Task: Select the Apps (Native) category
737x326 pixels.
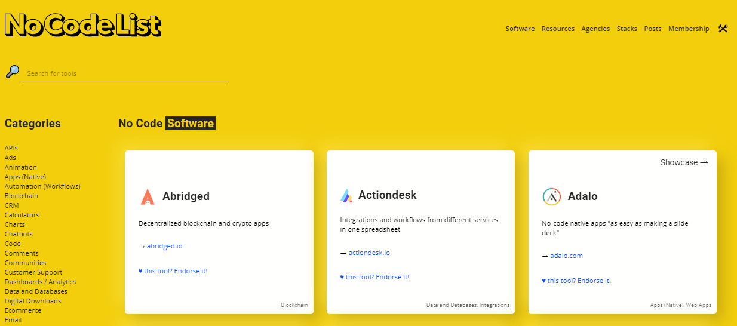Action: click(25, 177)
